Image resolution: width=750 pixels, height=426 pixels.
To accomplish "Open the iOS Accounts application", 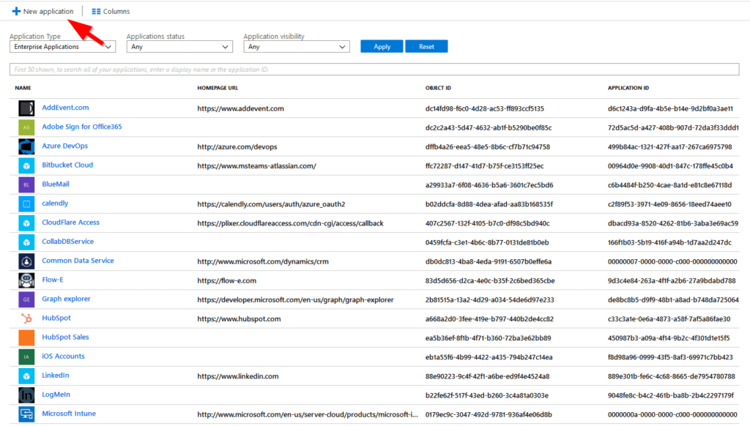I will 63,356.
